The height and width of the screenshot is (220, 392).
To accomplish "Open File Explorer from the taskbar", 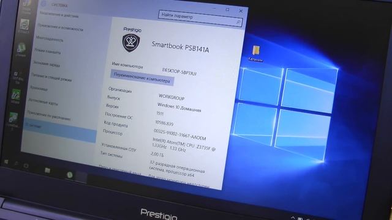I will tap(47, 170).
